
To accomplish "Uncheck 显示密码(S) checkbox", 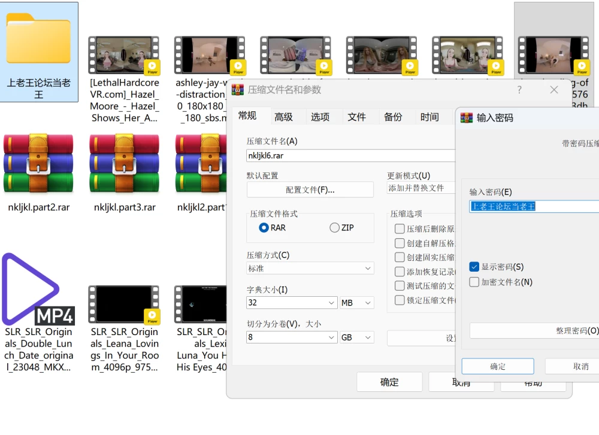I will [474, 267].
